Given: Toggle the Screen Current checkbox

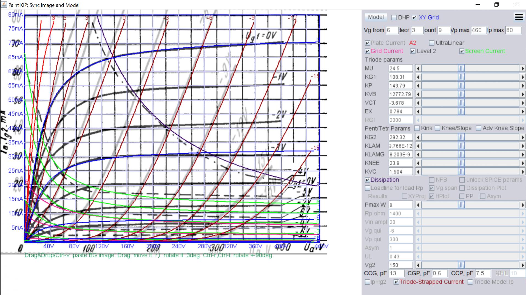Looking at the screenshot, I should [462, 51].
